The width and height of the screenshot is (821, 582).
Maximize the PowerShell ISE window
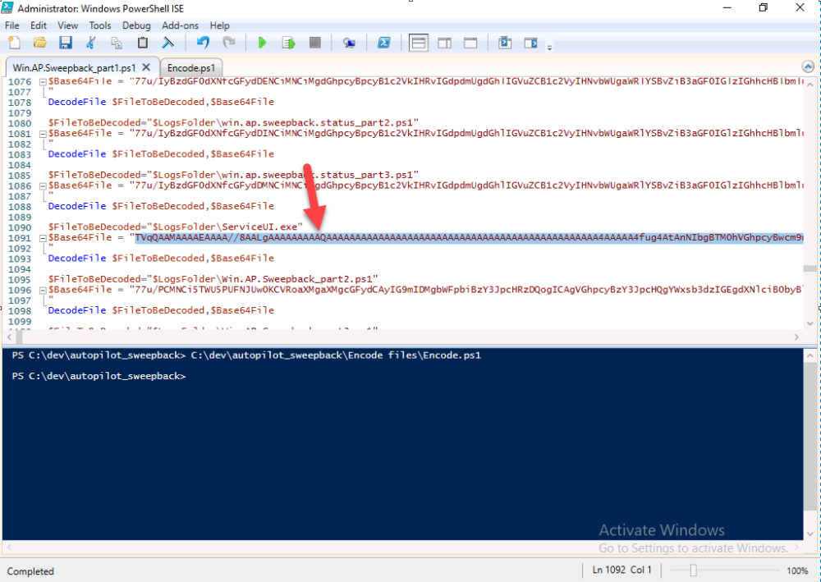point(764,7)
